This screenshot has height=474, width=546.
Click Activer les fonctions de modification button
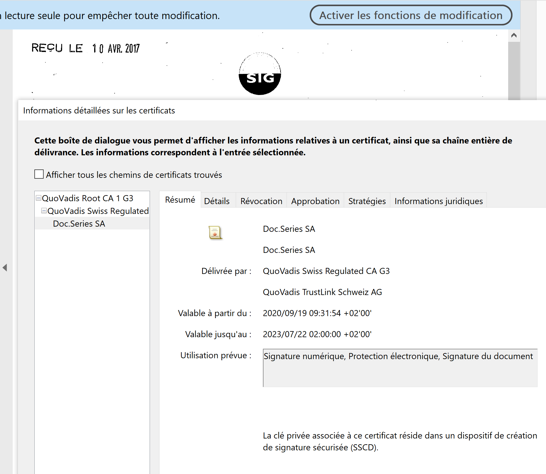coord(411,15)
